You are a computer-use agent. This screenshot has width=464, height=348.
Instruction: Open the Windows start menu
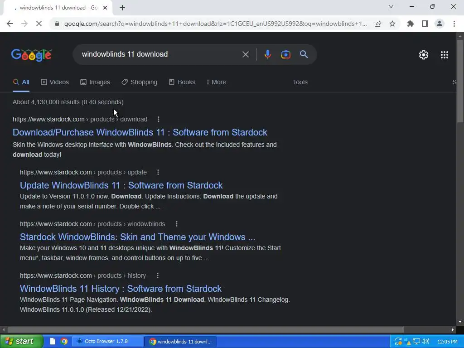[x=22, y=342]
